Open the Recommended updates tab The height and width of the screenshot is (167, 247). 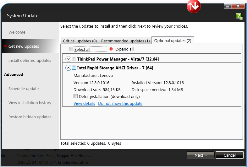pos(125,41)
